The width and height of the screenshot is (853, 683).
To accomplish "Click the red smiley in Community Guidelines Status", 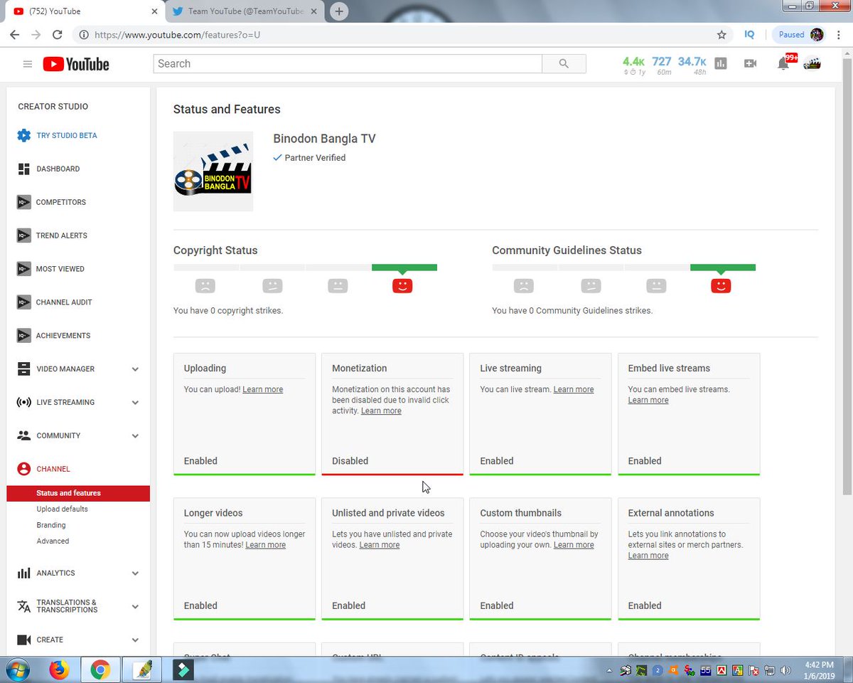I will [x=721, y=286].
